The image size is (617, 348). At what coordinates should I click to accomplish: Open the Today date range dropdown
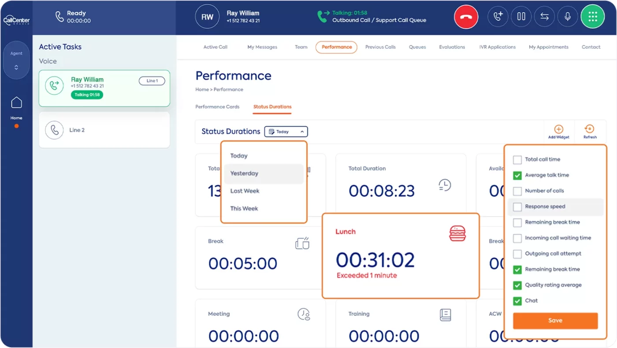286,131
